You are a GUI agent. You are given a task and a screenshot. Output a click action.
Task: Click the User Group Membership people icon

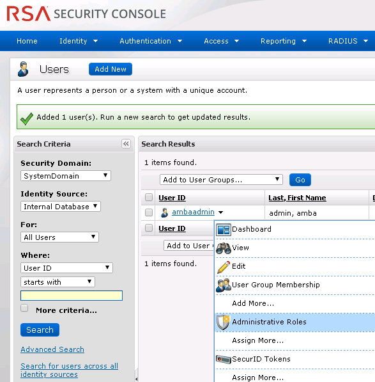(x=224, y=285)
